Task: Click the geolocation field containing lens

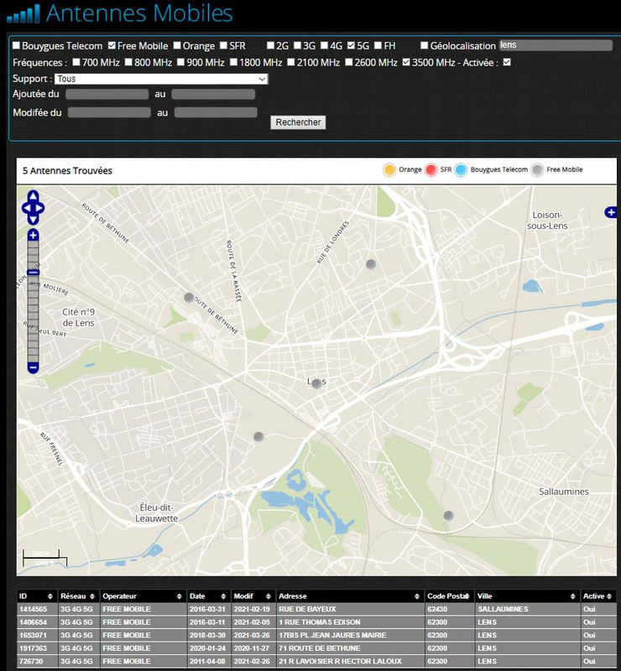Action: click(x=556, y=45)
